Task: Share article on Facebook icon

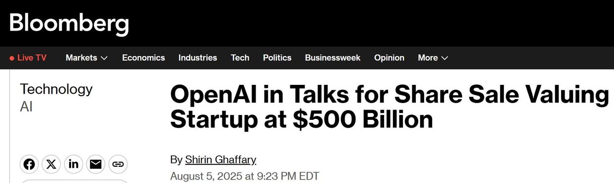Action: click(x=29, y=164)
